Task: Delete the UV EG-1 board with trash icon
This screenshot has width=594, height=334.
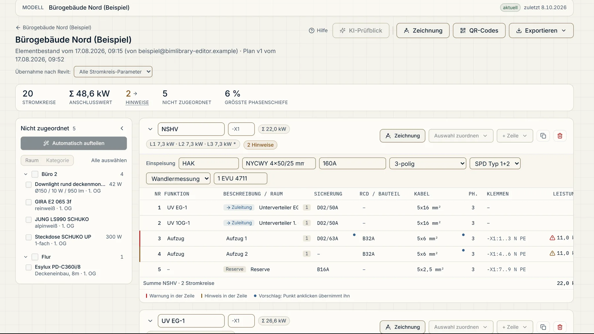Action: [x=560, y=327]
